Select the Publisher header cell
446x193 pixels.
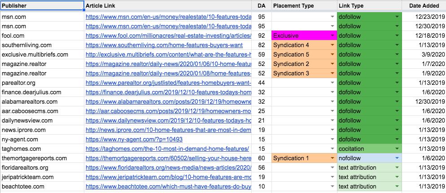pyautogui.click(x=42, y=6)
